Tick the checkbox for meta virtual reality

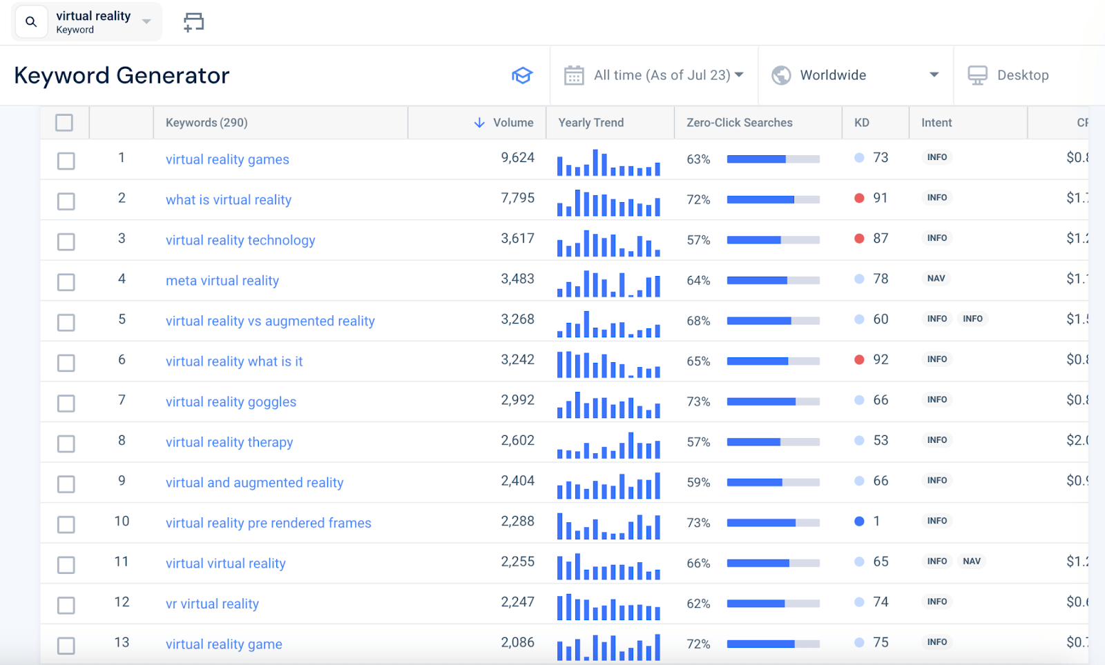(x=66, y=282)
